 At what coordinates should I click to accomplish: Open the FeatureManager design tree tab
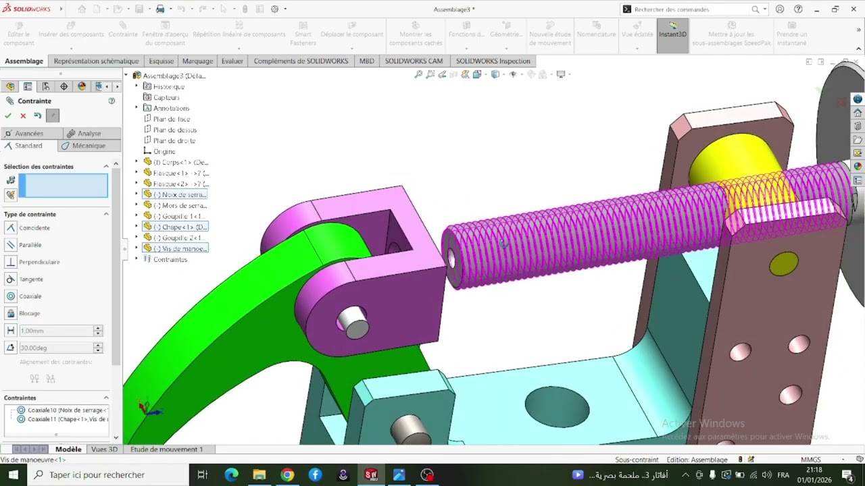coord(10,86)
